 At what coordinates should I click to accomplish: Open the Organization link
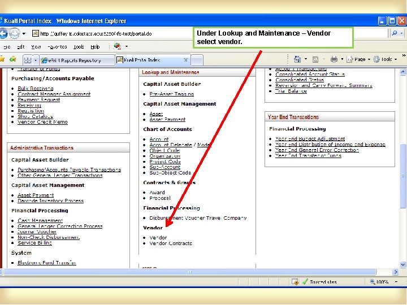pyautogui.click(x=165, y=156)
